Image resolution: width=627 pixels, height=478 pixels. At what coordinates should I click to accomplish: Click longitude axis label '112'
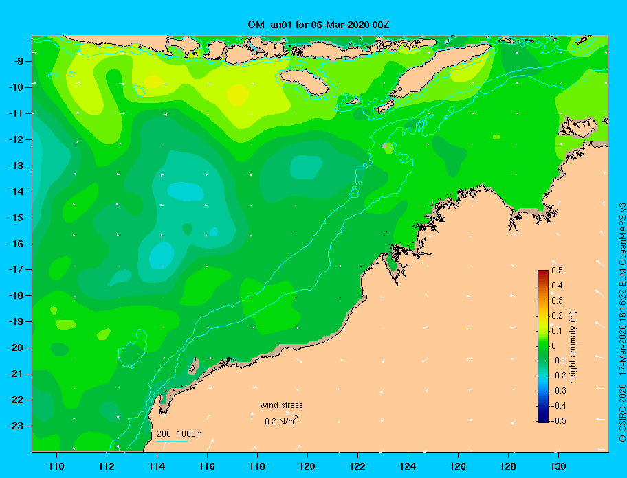coord(107,466)
